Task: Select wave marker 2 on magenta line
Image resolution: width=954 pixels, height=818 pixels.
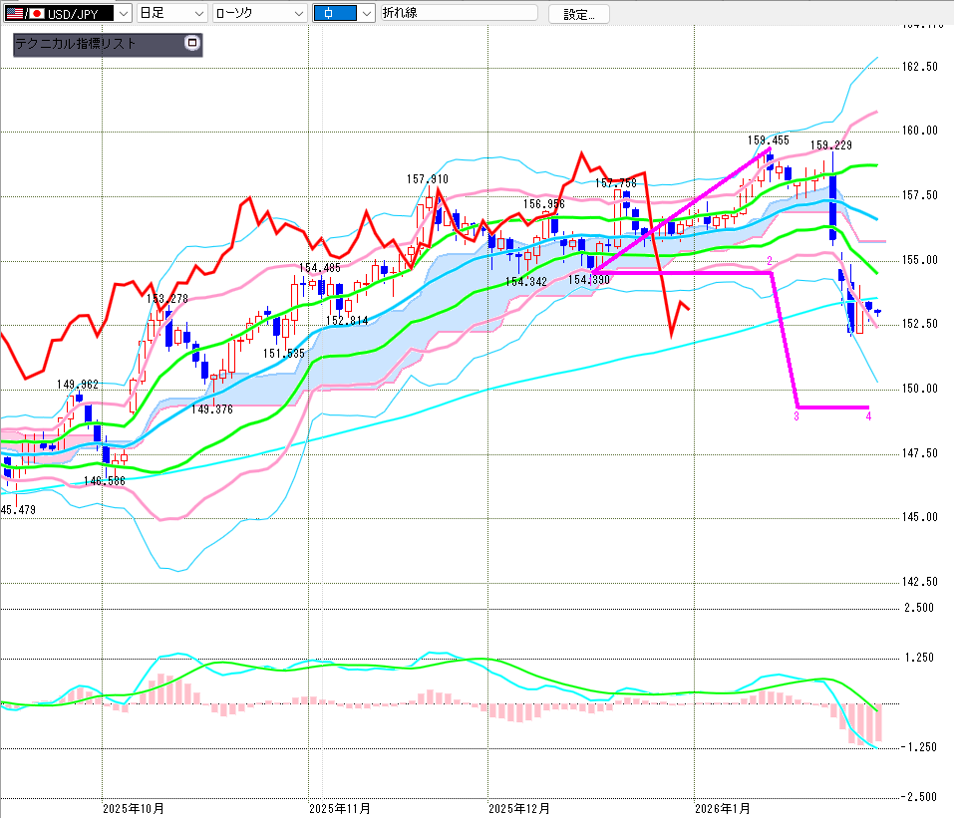Action: pyautogui.click(x=770, y=260)
